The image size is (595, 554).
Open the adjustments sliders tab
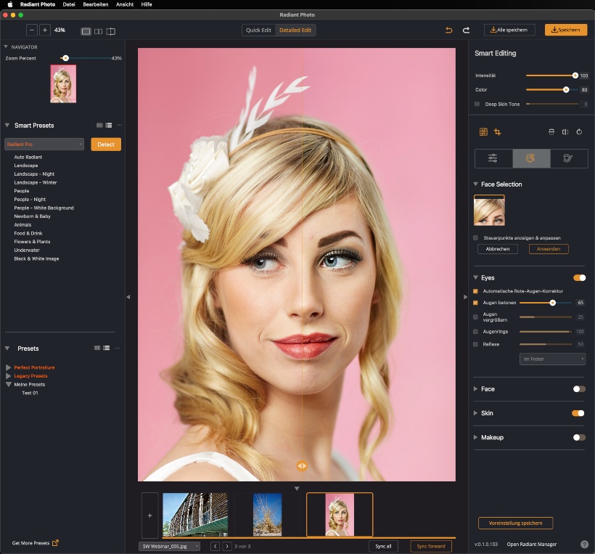point(493,158)
